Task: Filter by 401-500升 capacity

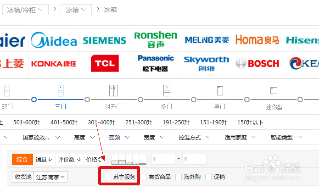Action: click(64, 122)
